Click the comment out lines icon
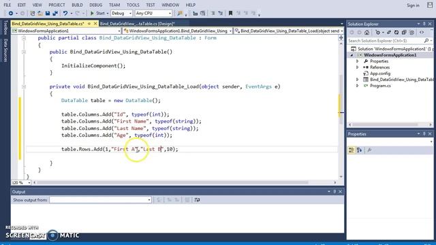Image resolution: width=436 pixels, height=245 pixels. (213, 13)
